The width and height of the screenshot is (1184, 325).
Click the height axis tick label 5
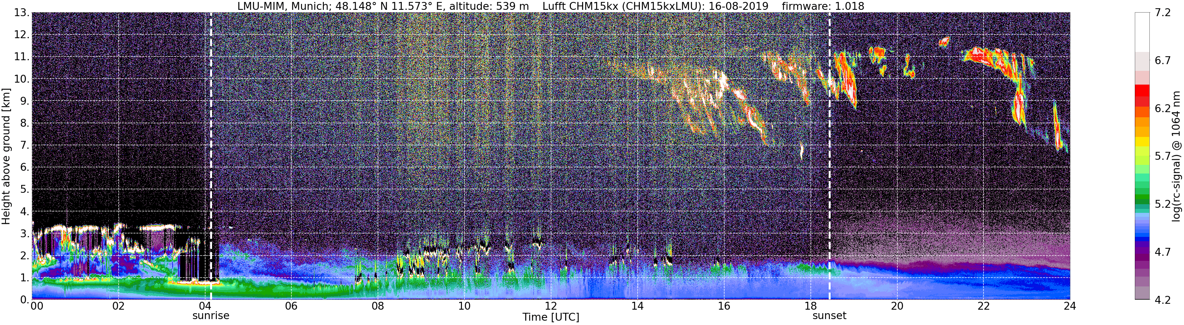coord(25,189)
